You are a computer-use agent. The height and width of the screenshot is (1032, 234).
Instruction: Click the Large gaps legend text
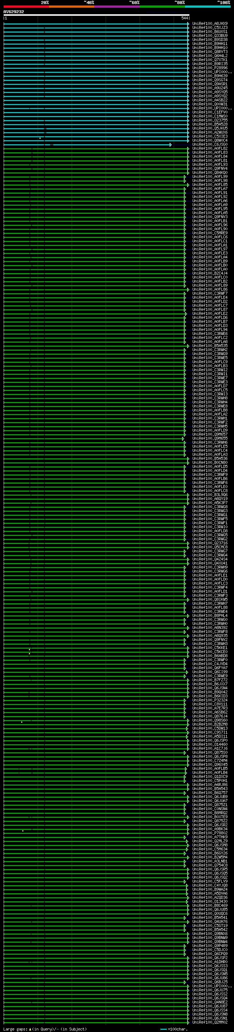[x=16, y=1029]
